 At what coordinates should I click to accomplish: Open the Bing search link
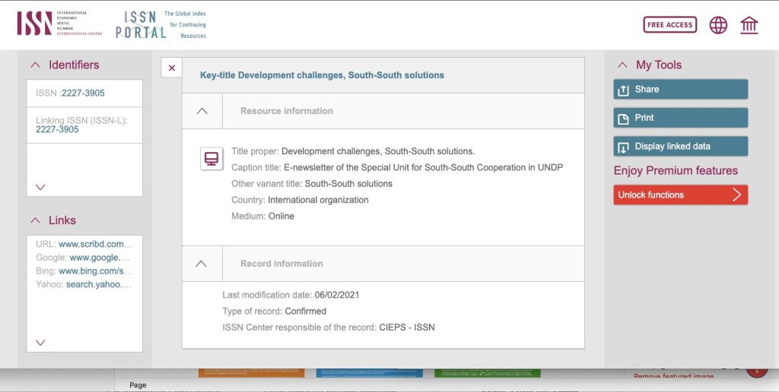pyautogui.click(x=95, y=271)
